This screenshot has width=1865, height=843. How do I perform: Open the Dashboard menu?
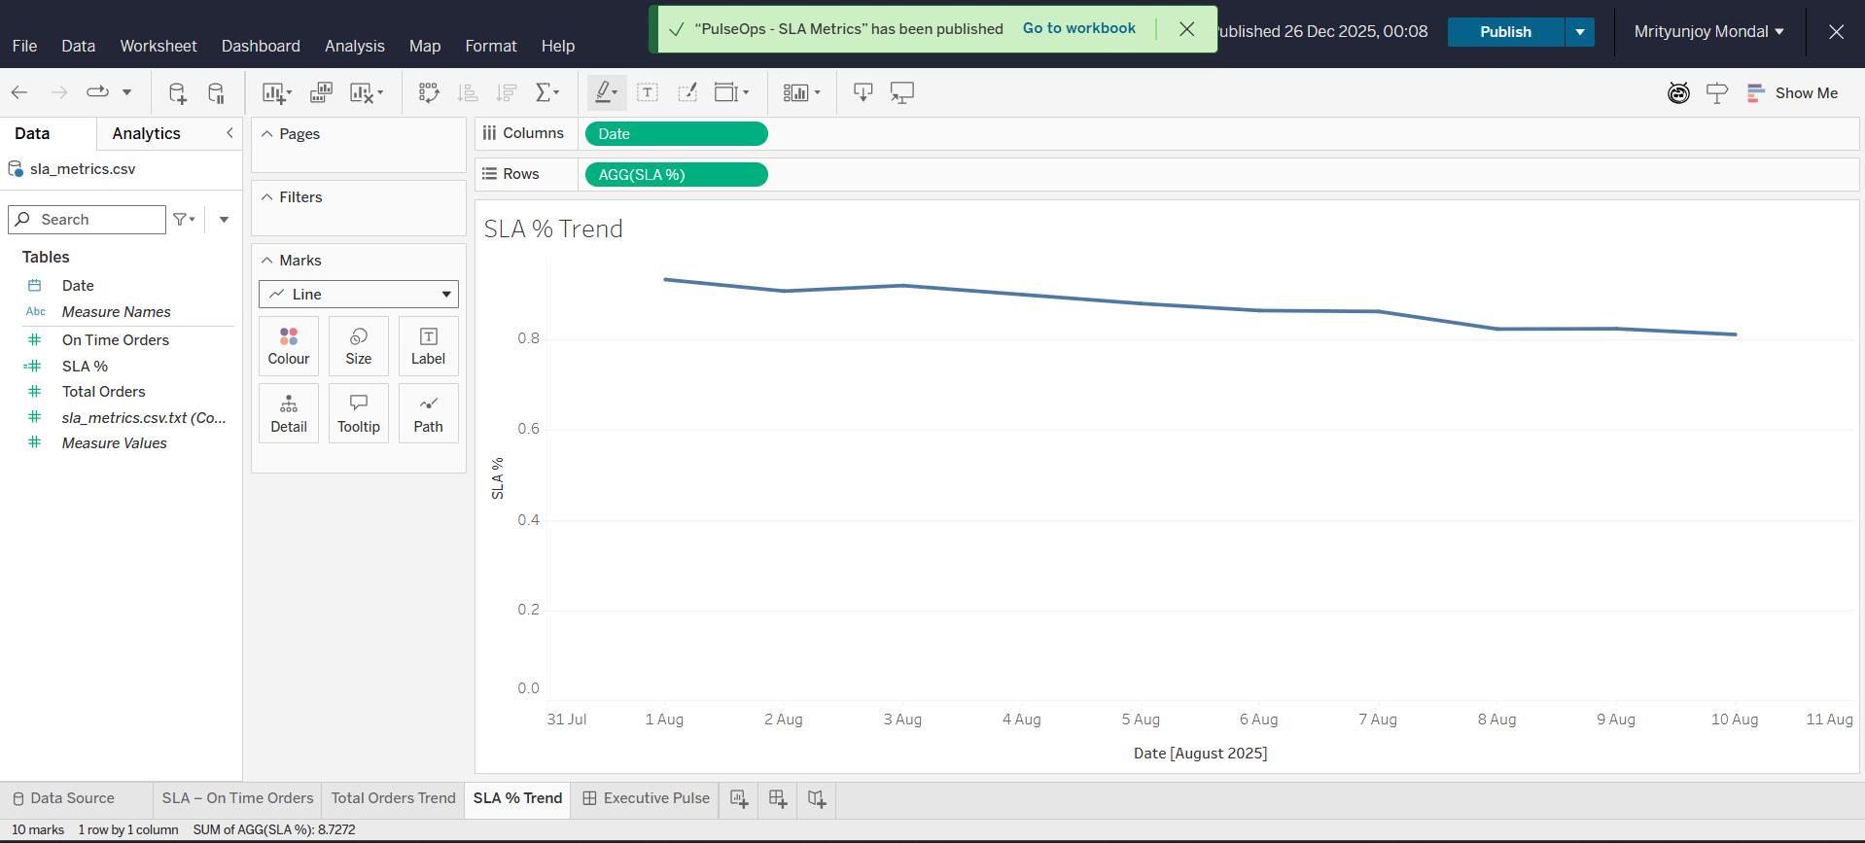pos(261,46)
